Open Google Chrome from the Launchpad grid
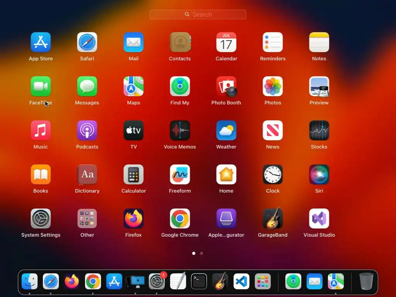 point(180,219)
